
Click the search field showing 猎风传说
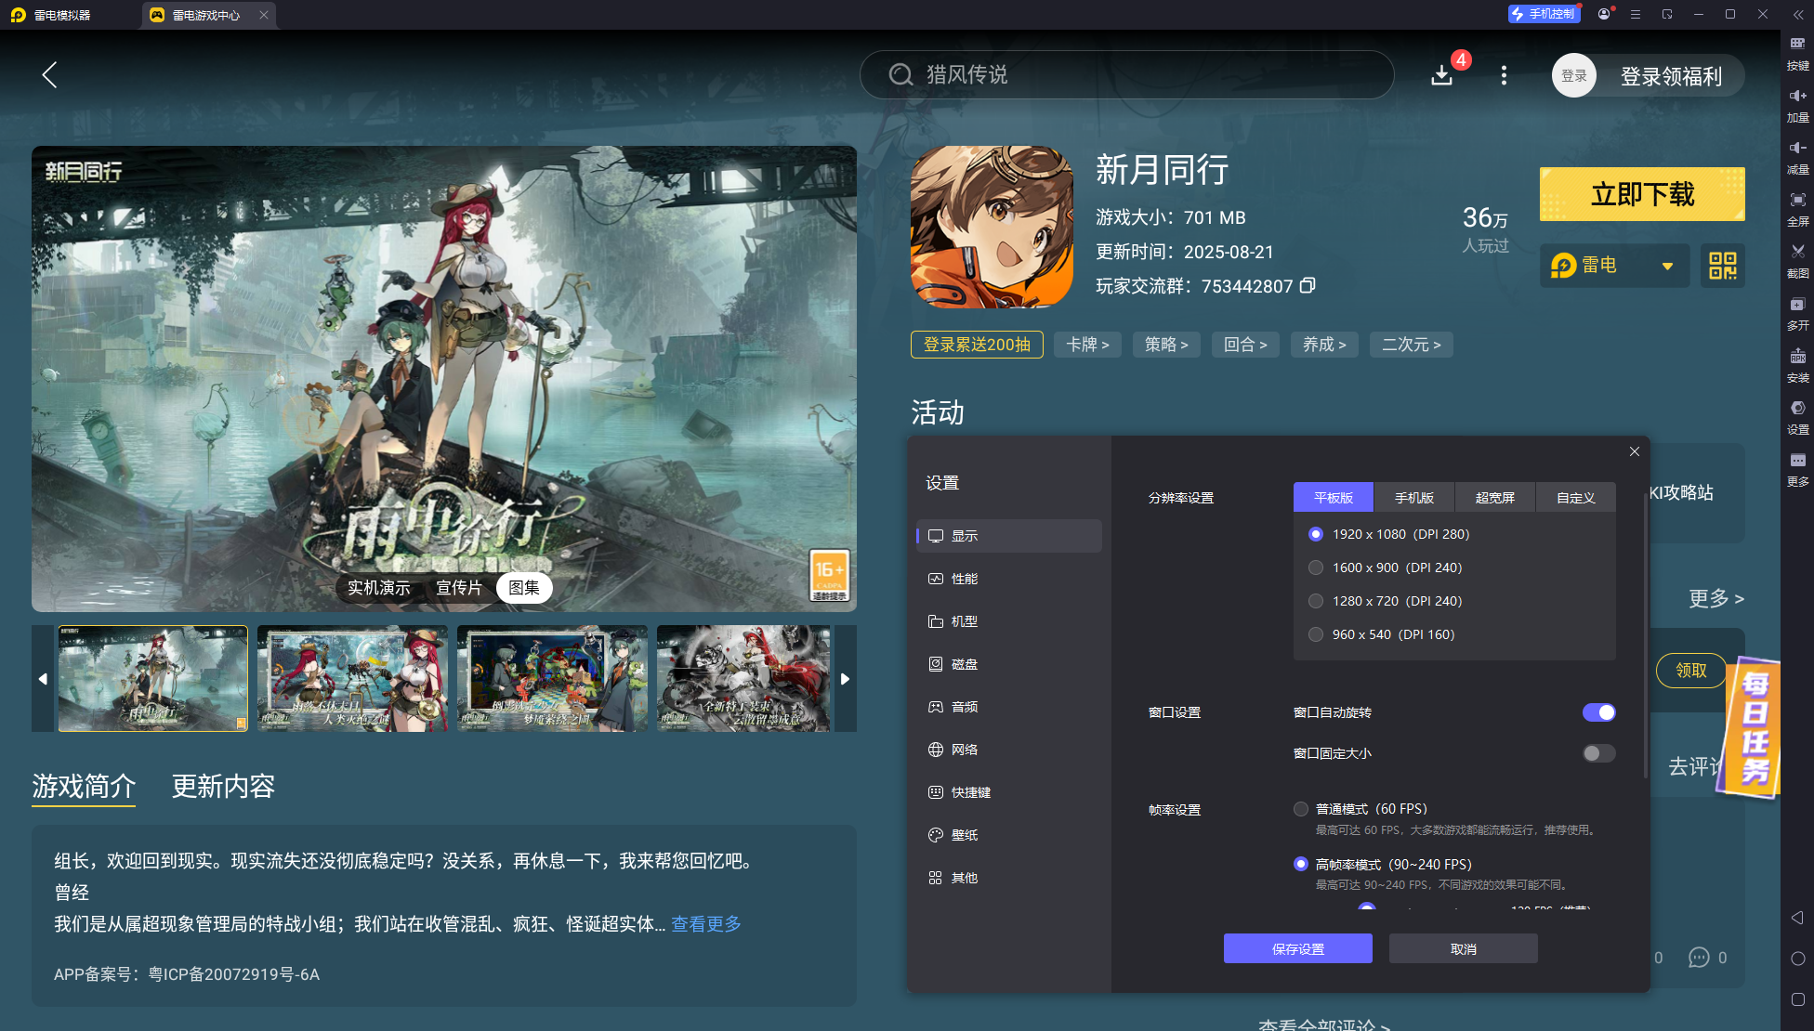[x=1126, y=75]
